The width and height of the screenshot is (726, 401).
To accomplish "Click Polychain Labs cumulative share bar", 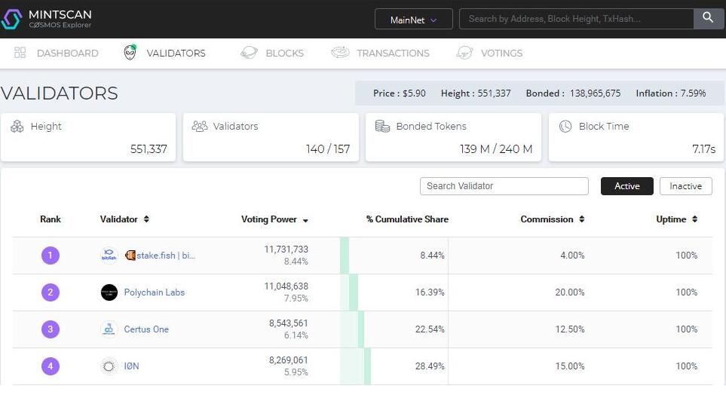I will coord(354,292).
